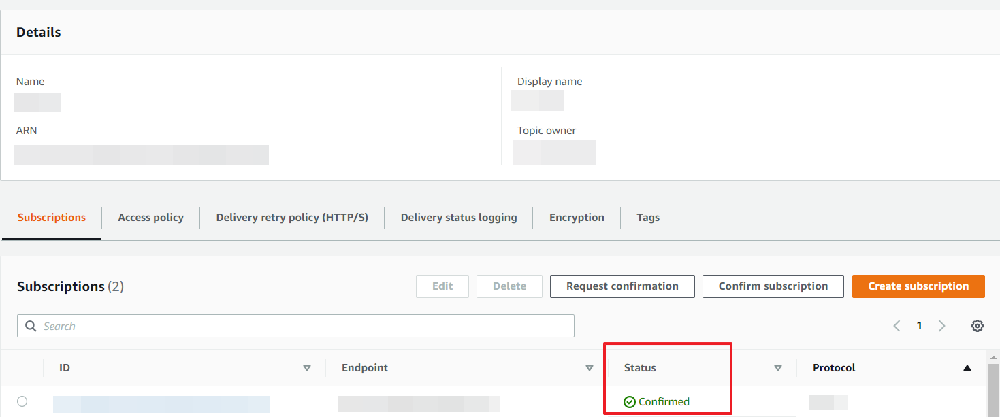The height and width of the screenshot is (417, 1000).
Task: Select the first subscription radio button
Action: [x=22, y=401]
